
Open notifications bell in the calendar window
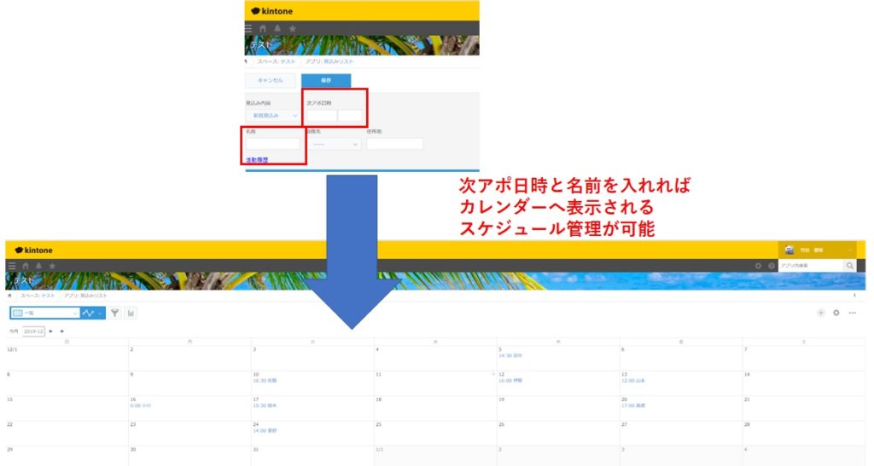38,266
